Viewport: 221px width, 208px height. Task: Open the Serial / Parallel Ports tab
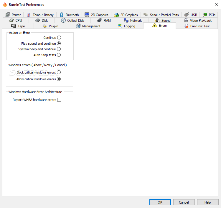[161, 15]
